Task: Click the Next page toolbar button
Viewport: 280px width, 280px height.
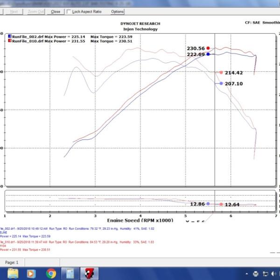Action: tap(14, 11)
